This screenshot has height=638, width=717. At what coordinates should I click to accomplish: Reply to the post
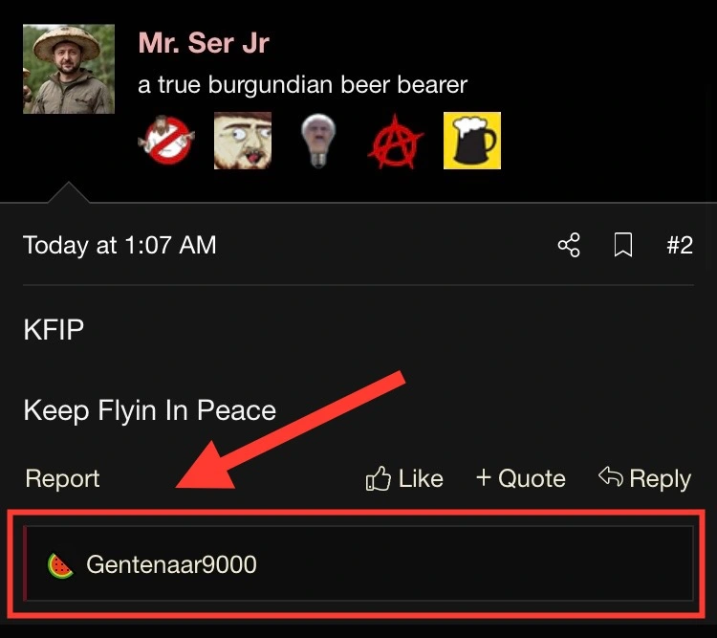[x=644, y=478]
